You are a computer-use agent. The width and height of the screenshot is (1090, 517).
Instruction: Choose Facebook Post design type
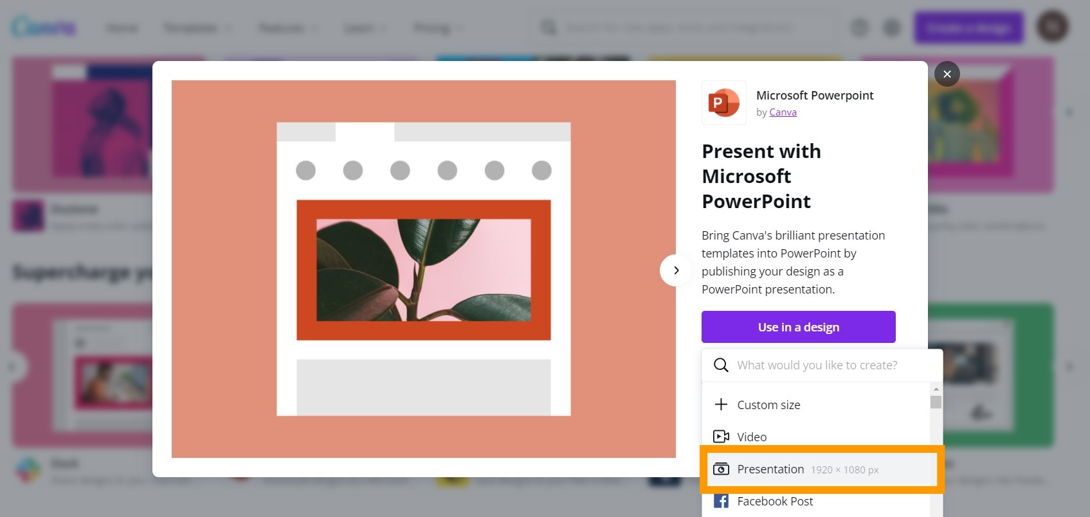815,501
